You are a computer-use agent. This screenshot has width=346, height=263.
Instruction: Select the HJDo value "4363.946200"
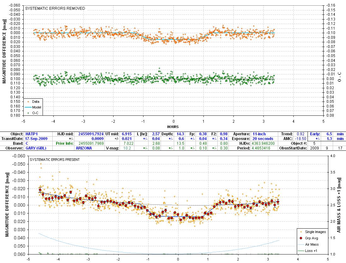pos(263,143)
